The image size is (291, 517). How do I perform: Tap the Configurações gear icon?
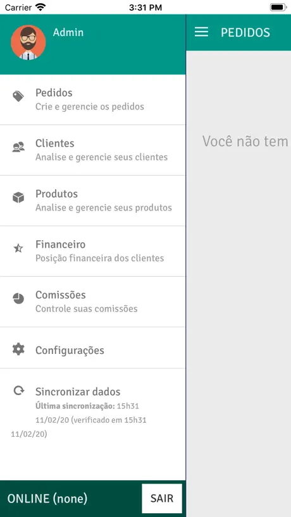pyautogui.click(x=18, y=349)
